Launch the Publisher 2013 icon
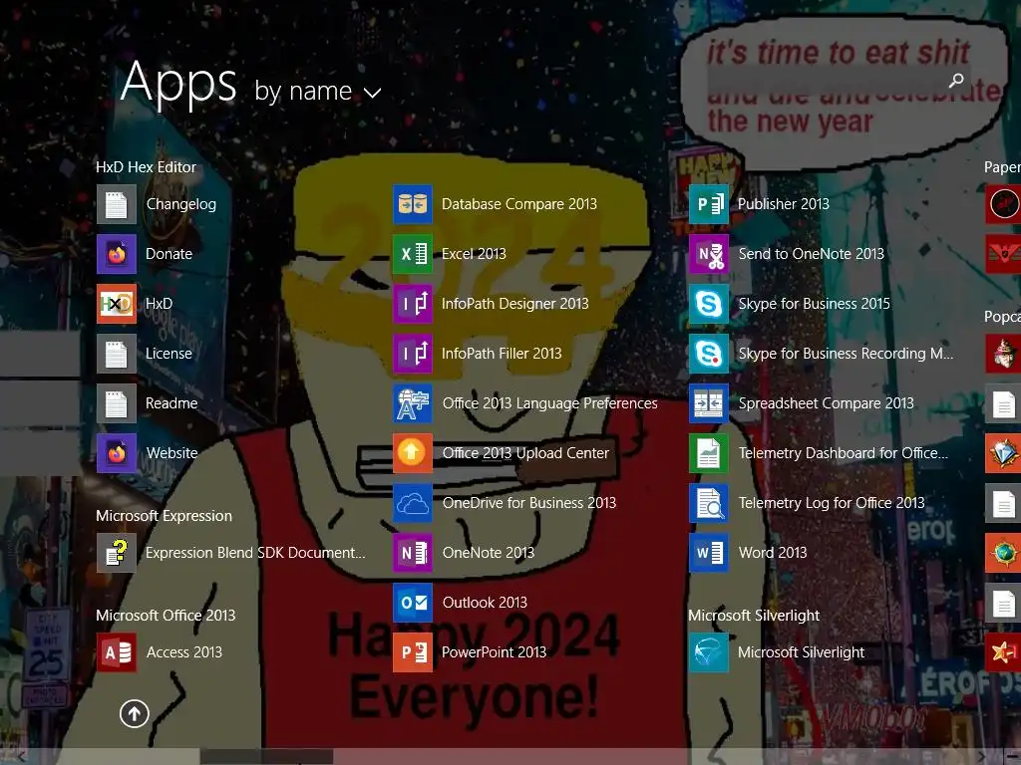 [709, 204]
